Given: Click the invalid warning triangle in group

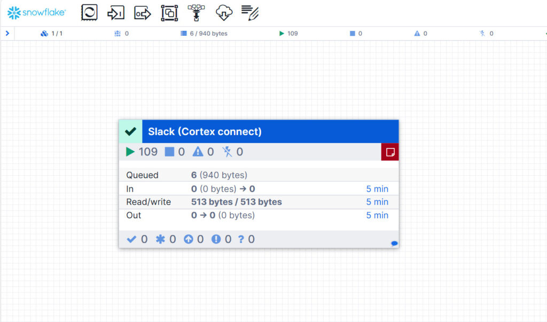Looking at the screenshot, I should coord(198,152).
